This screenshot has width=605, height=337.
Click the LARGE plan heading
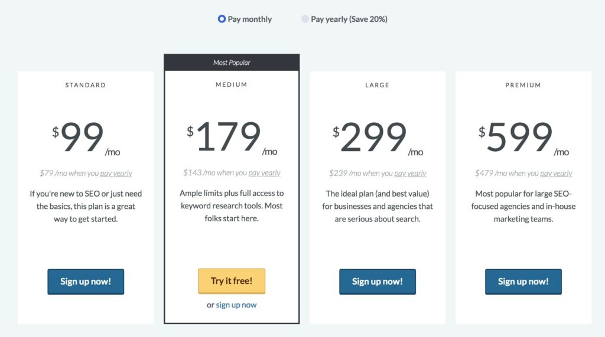378,85
